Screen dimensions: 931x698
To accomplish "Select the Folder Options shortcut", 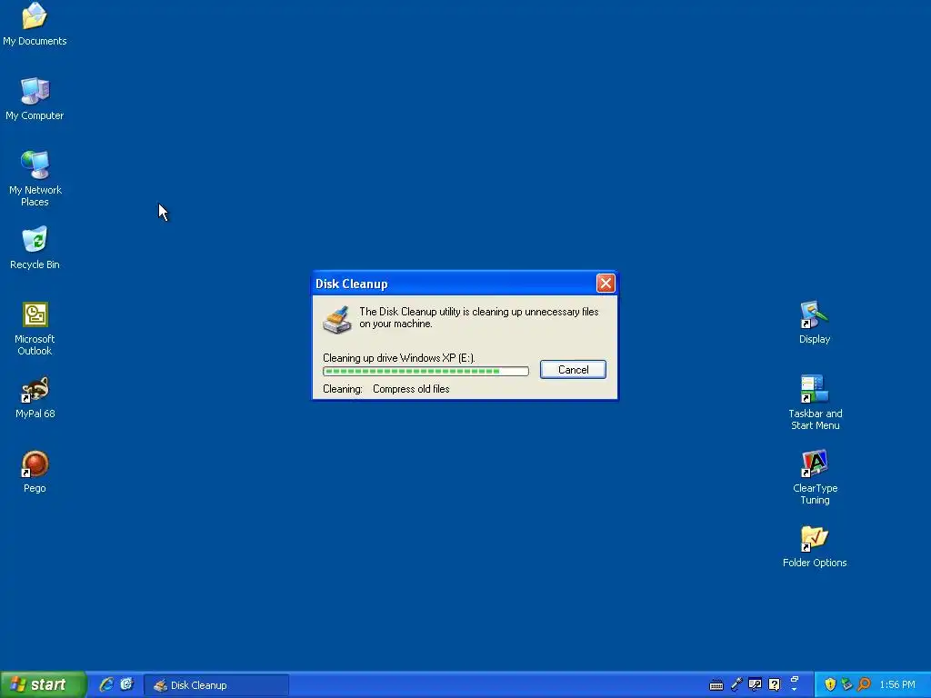I will click(x=815, y=546).
